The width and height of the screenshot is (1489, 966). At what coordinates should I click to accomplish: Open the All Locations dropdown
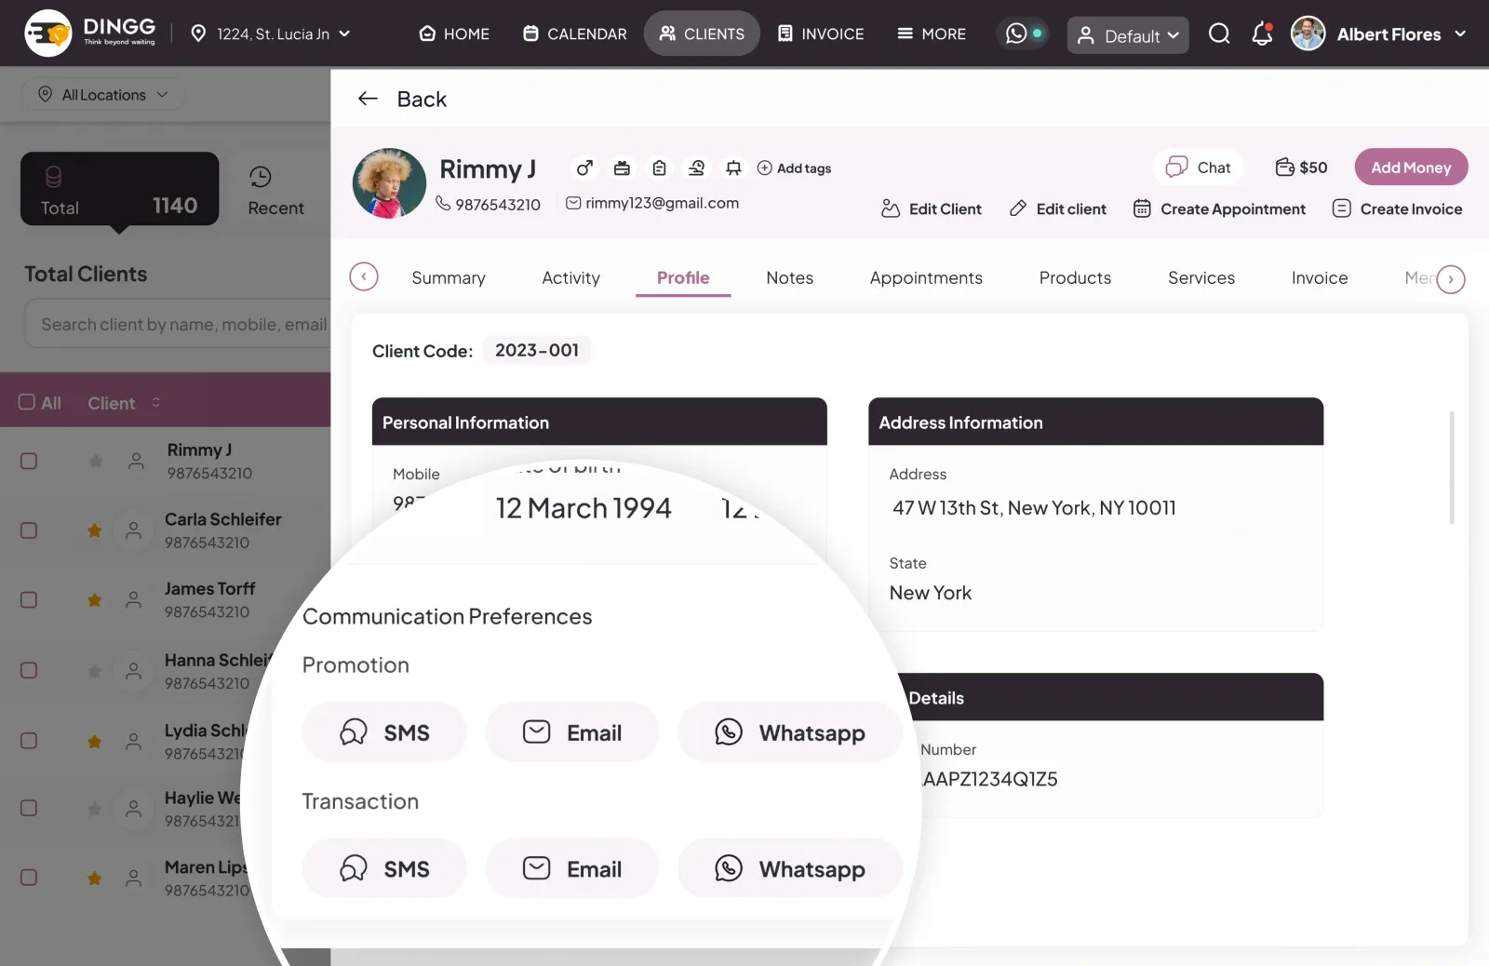[x=103, y=95]
